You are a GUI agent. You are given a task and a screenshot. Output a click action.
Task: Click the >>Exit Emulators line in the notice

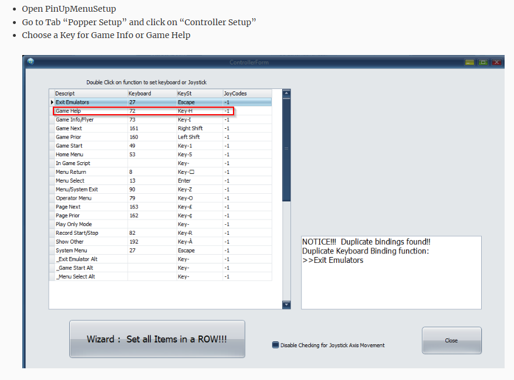pos(333,261)
